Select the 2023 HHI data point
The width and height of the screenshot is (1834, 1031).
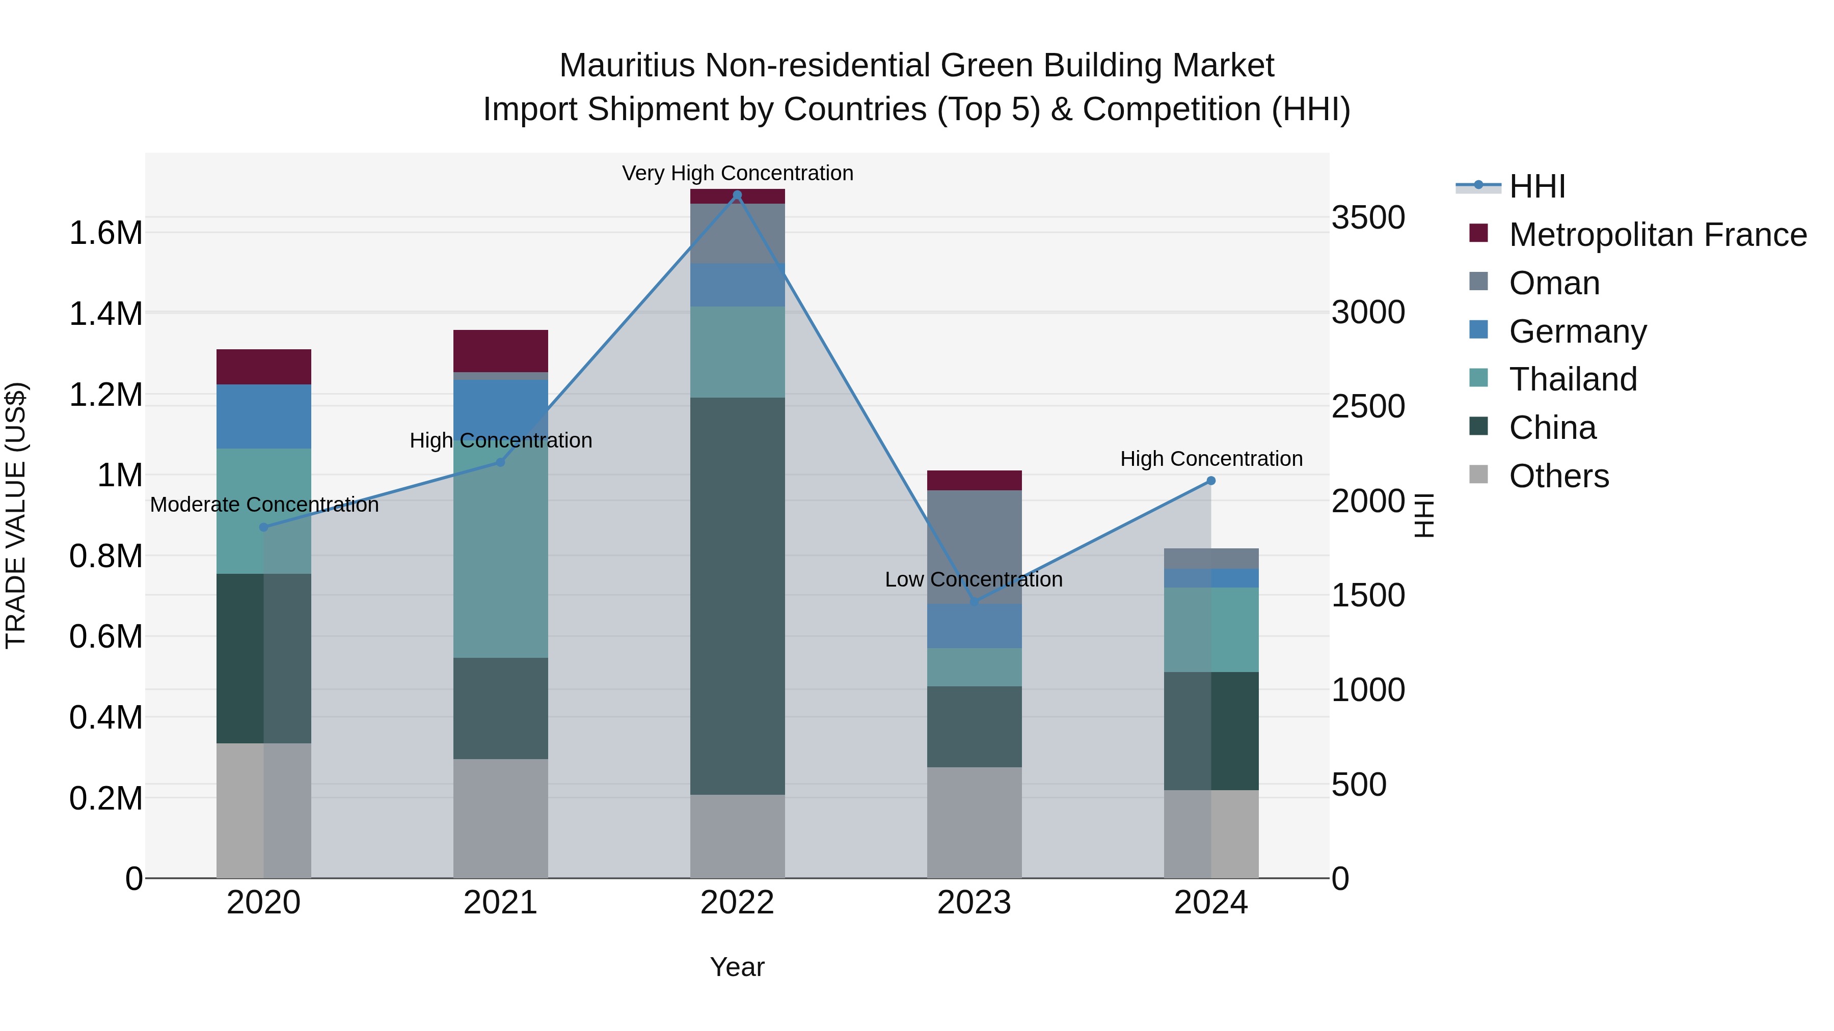(974, 603)
